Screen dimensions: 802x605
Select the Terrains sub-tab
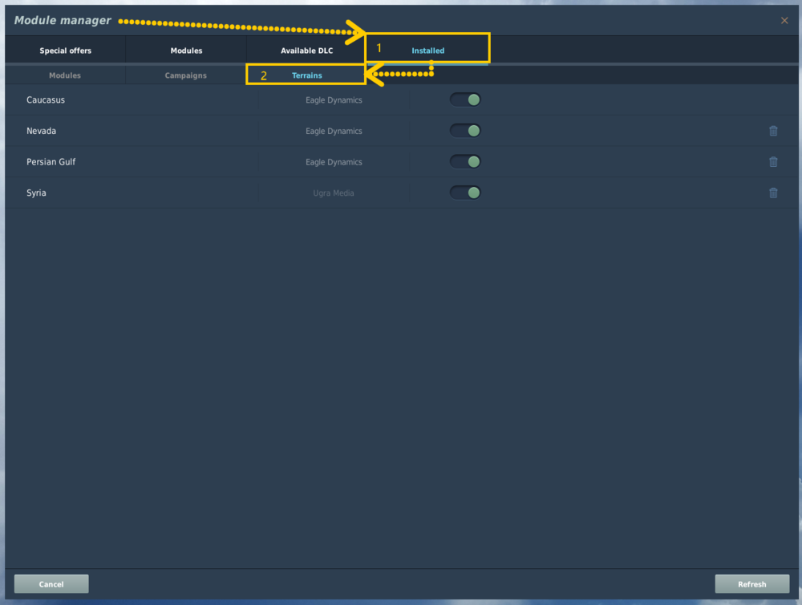[x=306, y=75]
